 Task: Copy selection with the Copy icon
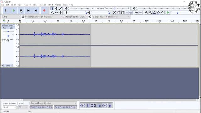tap(119, 13)
